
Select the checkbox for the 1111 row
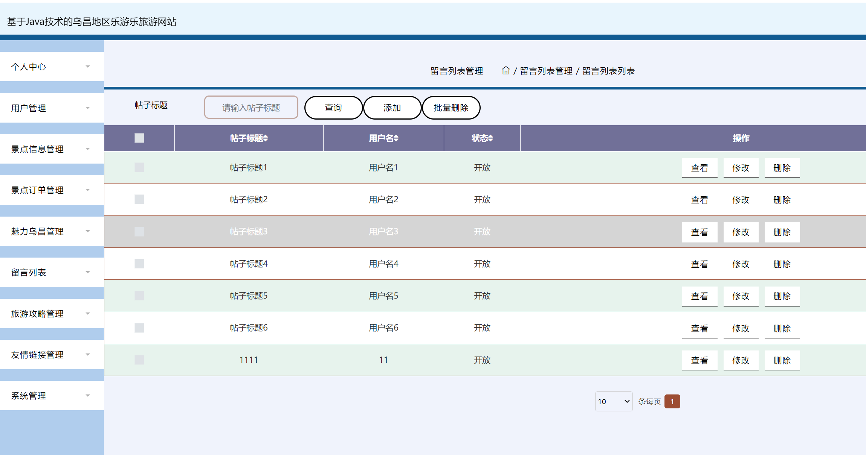[139, 360]
